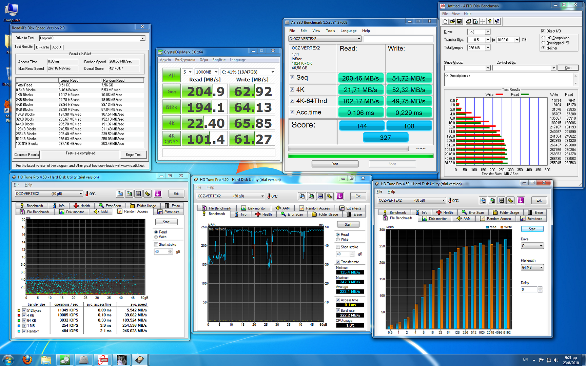Uncheck the Seq checkbox in AS SSD Benchmark
The image size is (586, 366).
pos(292,77)
